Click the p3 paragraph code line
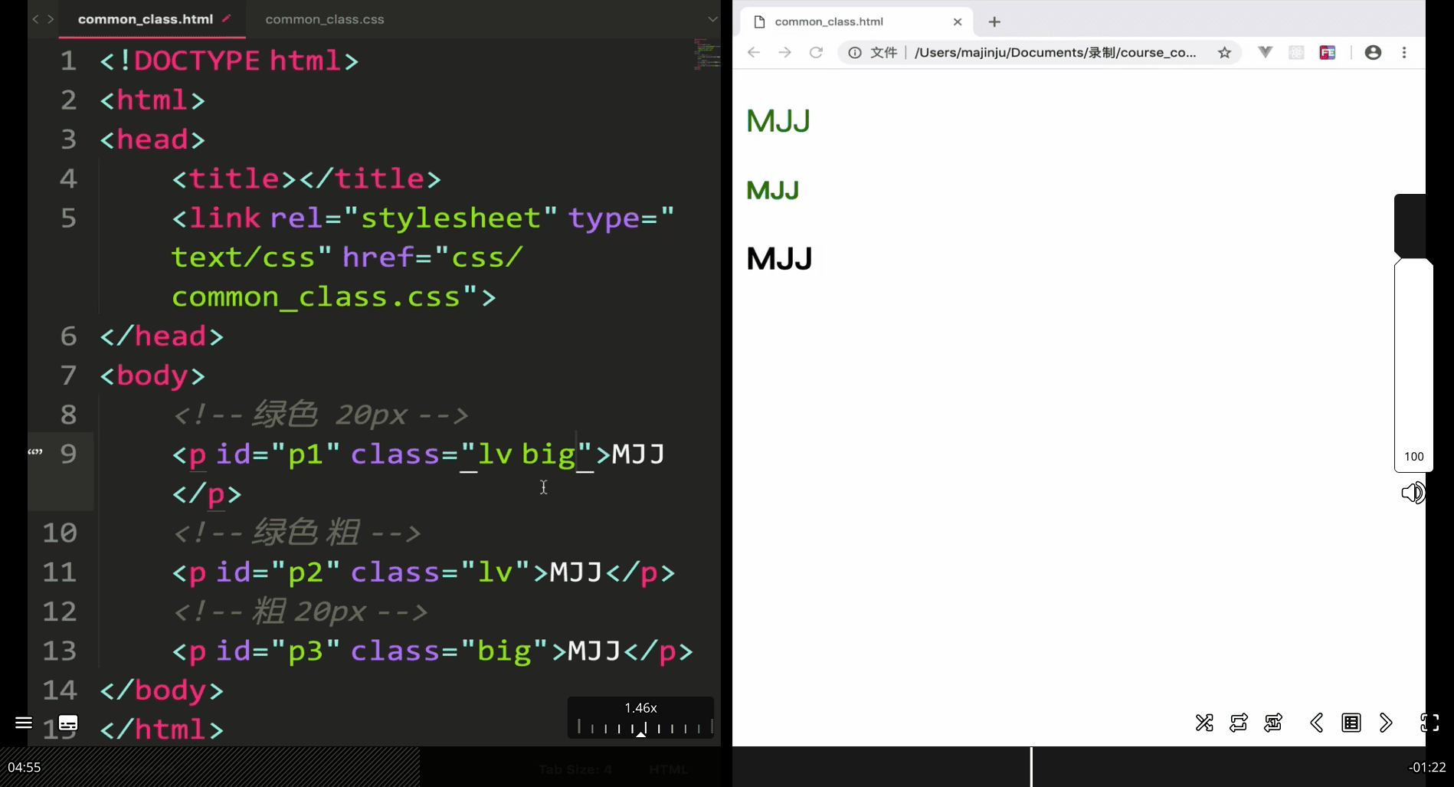The height and width of the screenshot is (787, 1454). pos(432,651)
